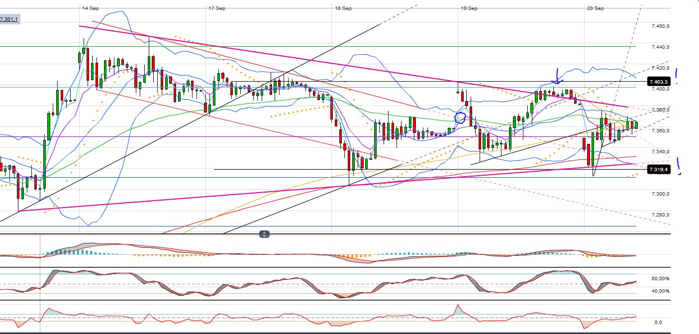Viewport: 699px width, 334px height.
Task: Select the 18 Sep date label
Action: pos(343,8)
